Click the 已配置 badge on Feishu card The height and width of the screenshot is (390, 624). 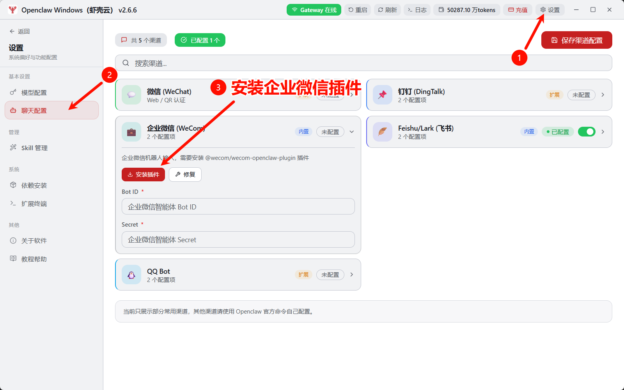click(558, 132)
